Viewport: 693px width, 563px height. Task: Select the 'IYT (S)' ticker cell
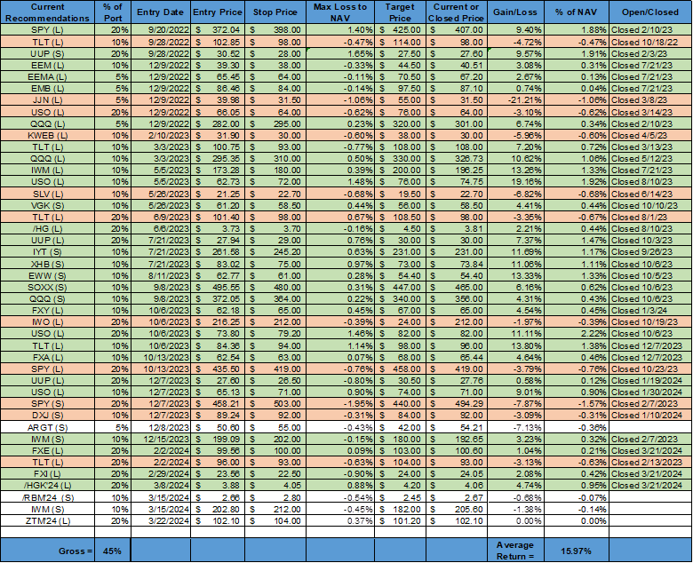click(x=47, y=252)
